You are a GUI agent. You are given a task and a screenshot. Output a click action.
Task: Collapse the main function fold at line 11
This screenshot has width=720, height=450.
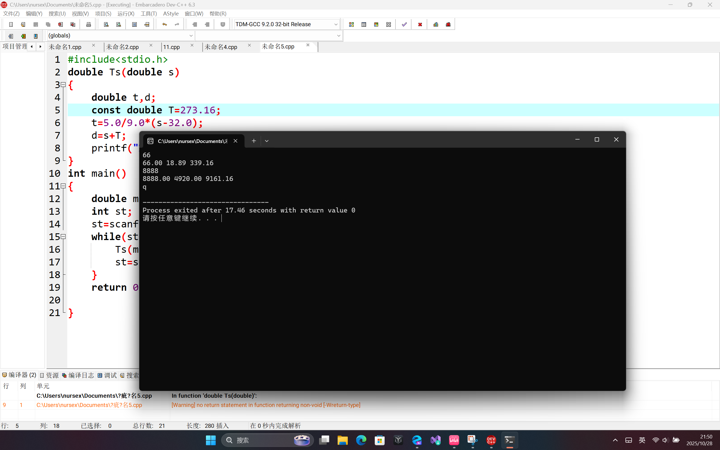[x=63, y=186]
